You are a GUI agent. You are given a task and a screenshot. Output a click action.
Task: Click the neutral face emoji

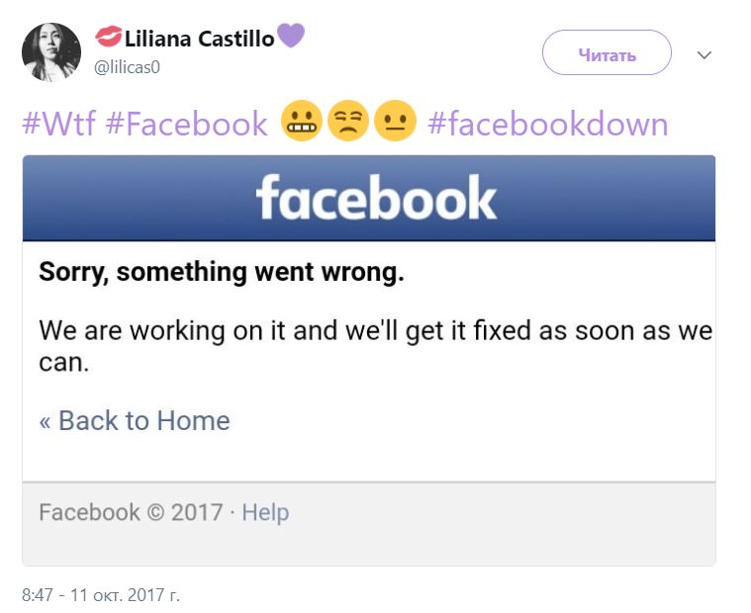(395, 121)
